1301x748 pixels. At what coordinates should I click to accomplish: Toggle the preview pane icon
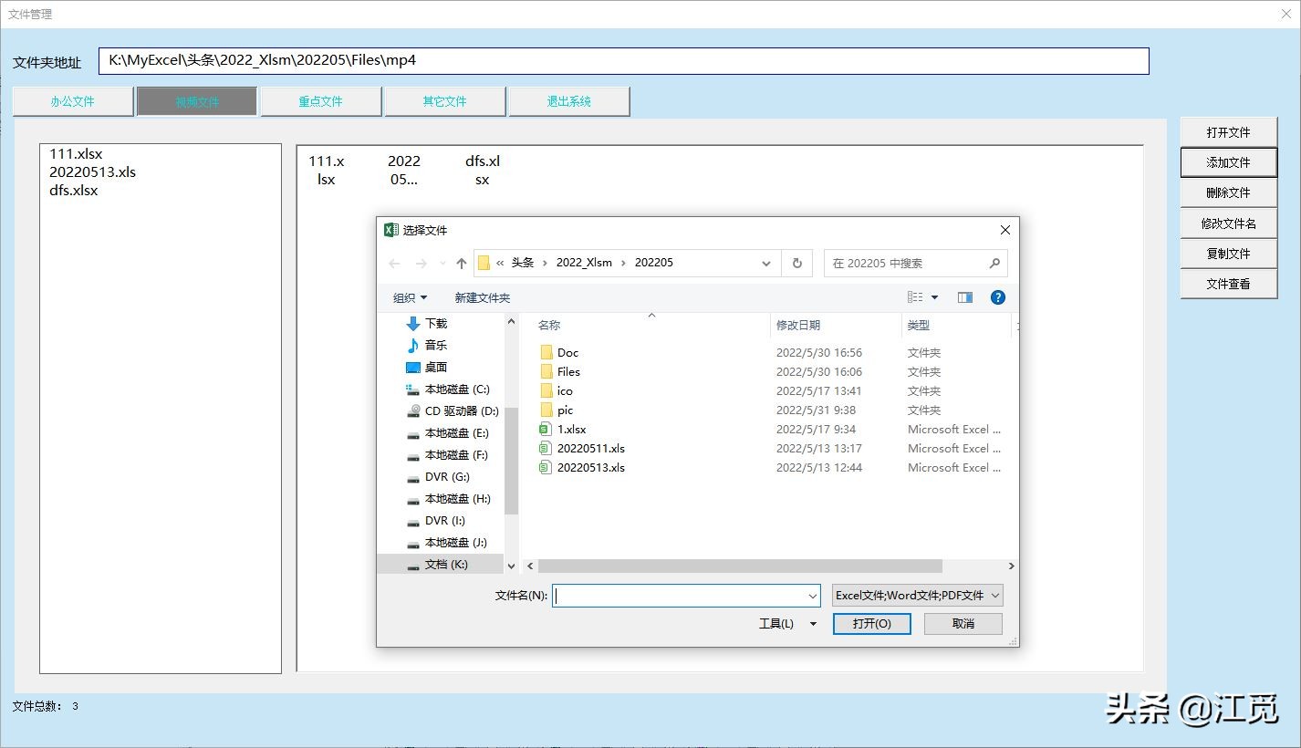(x=964, y=297)
